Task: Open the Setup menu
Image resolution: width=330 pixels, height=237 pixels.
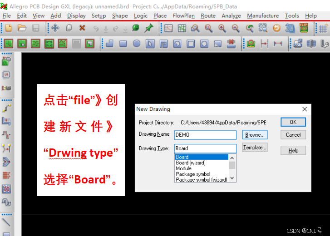Action: click(99, 16)
